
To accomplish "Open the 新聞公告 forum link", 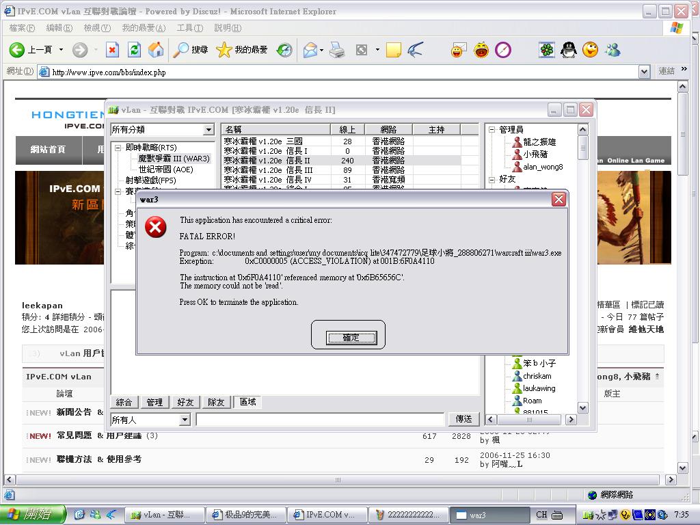I will (x=74, y=412).
